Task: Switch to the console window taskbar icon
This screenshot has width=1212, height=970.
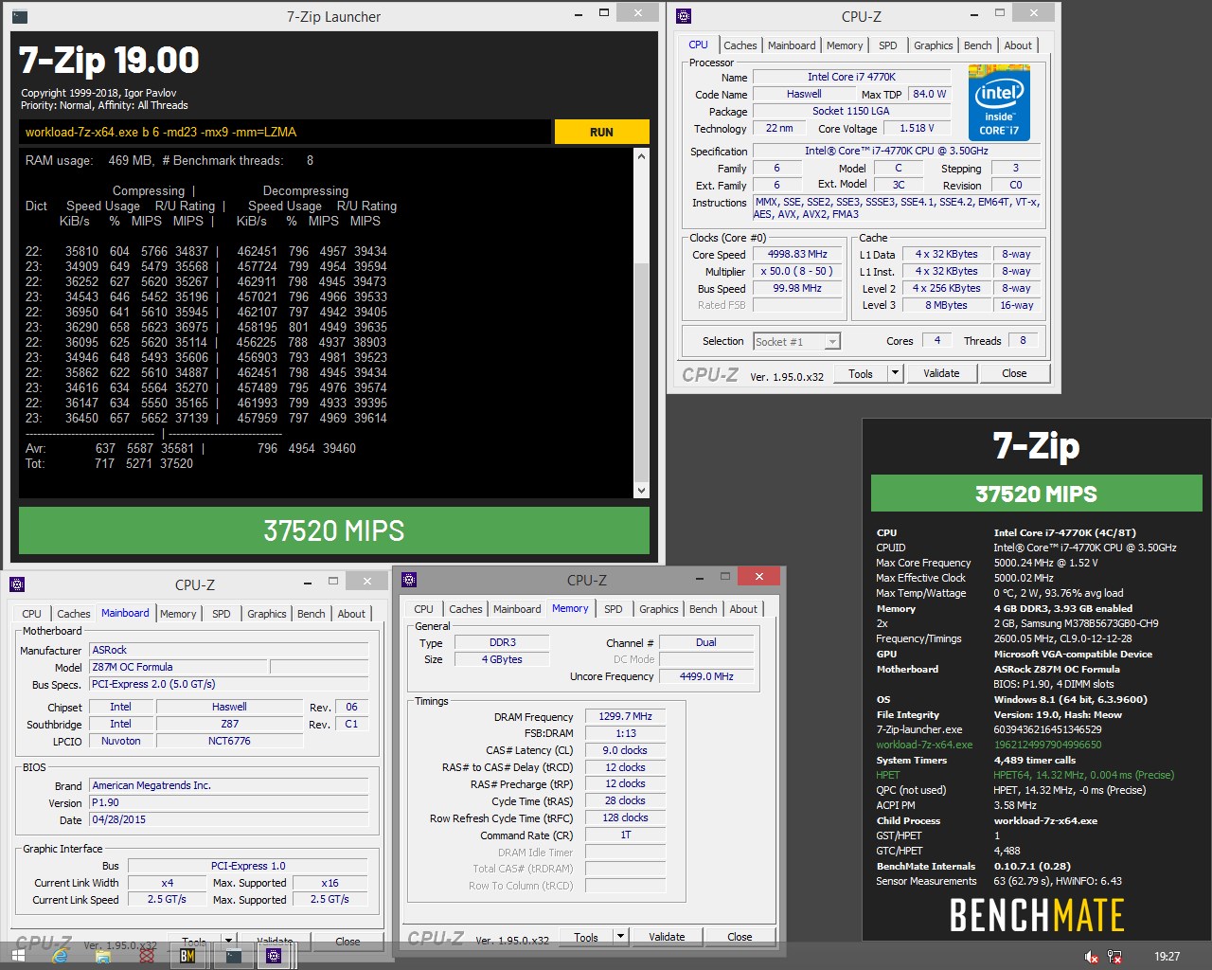Action: pyautogui.click(x=233, y=956)
